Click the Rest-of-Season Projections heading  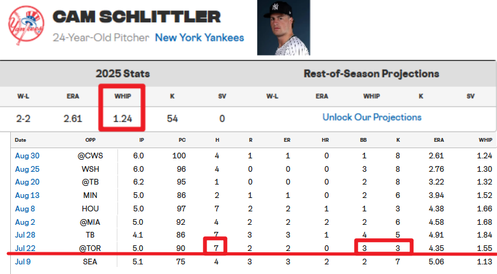(x=371, y=73)
